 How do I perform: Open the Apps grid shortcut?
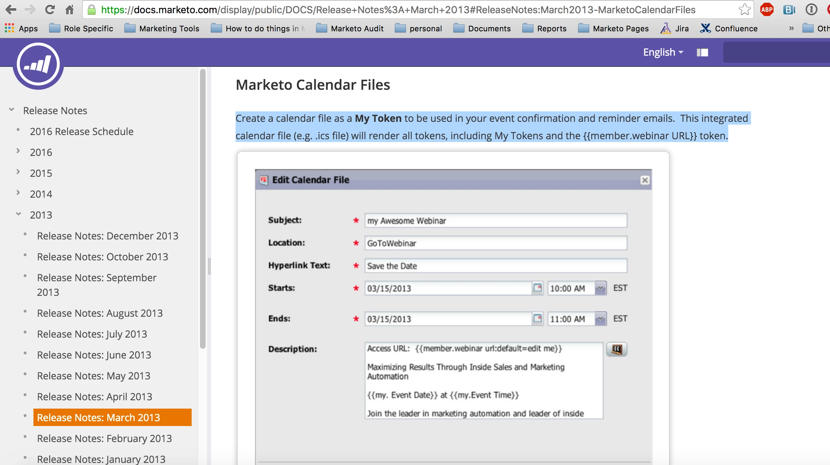pos(21,29)
